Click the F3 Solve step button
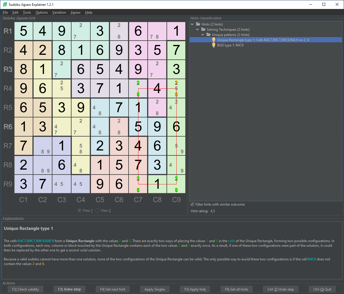The width and height of the screenshot is (344, 294). 69,289
